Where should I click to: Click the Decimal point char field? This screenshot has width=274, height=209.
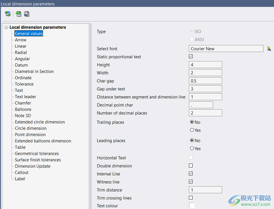[x=201, y=105]
